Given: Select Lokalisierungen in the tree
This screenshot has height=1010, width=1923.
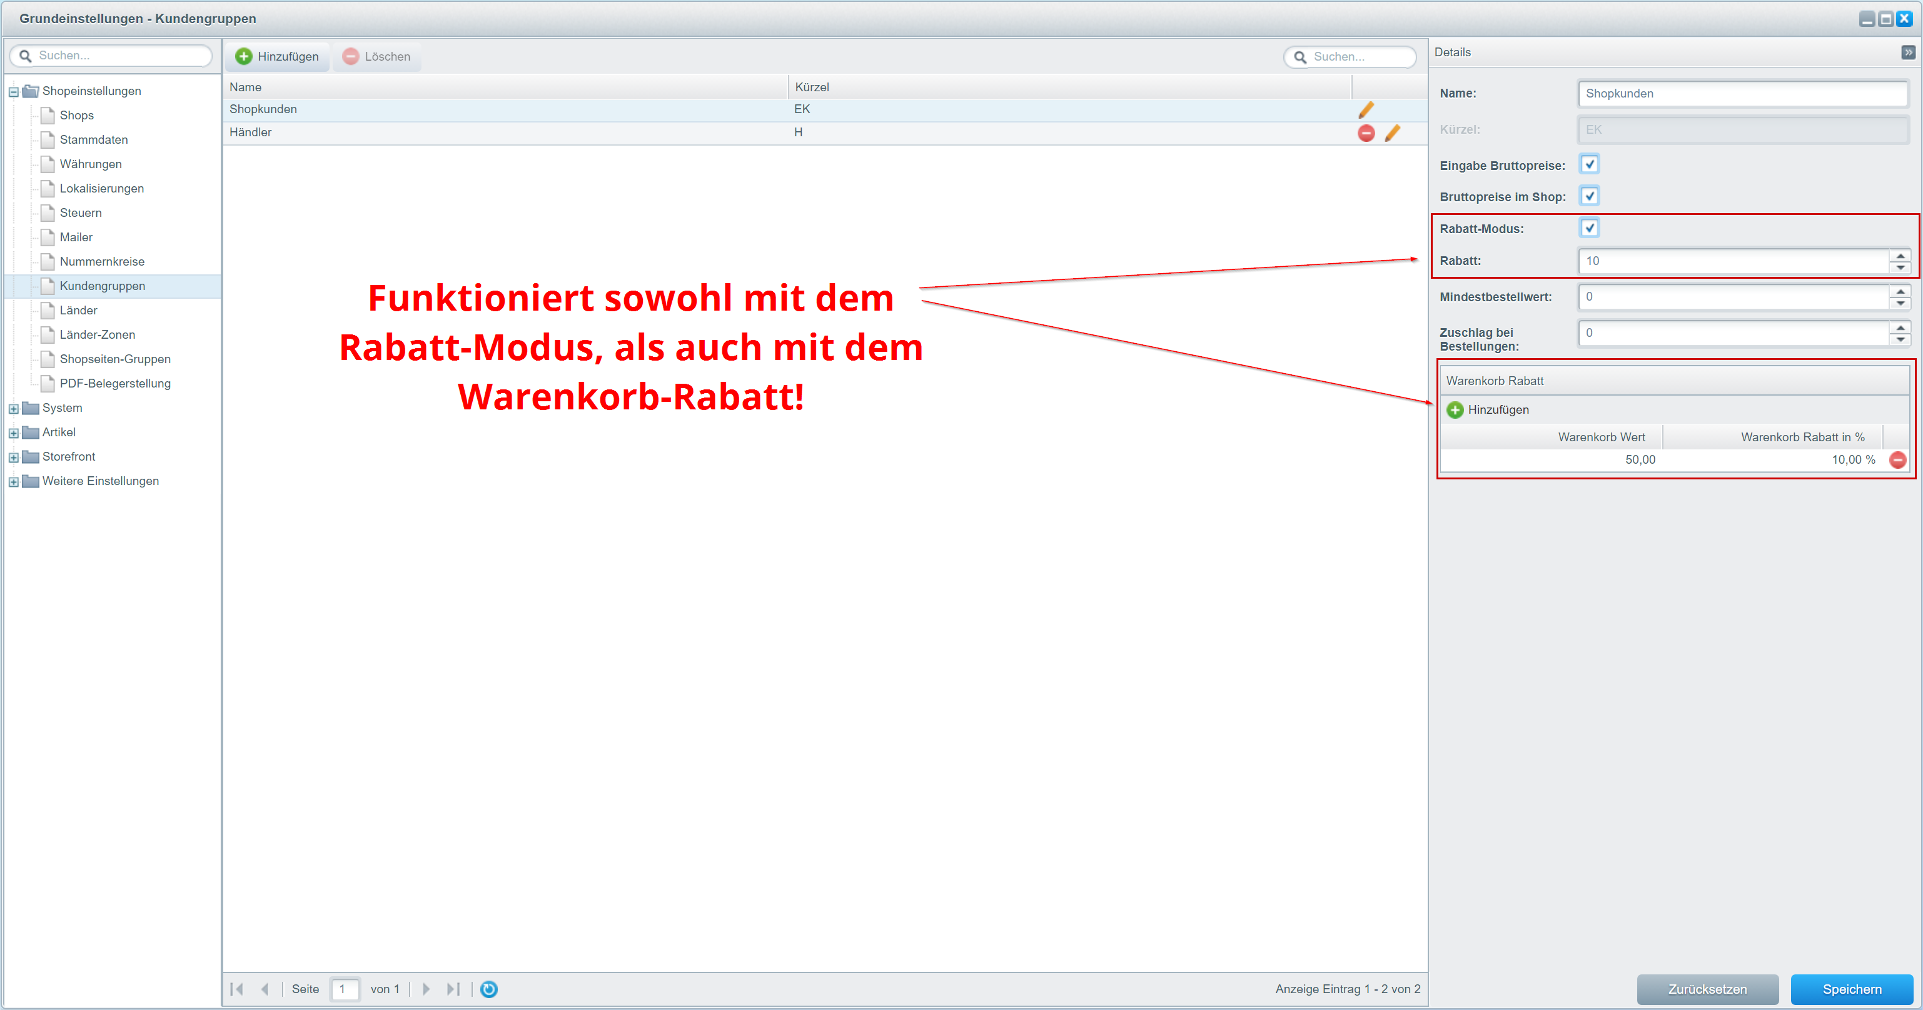Looking at the screenshot, I should [x=101, y=189].
